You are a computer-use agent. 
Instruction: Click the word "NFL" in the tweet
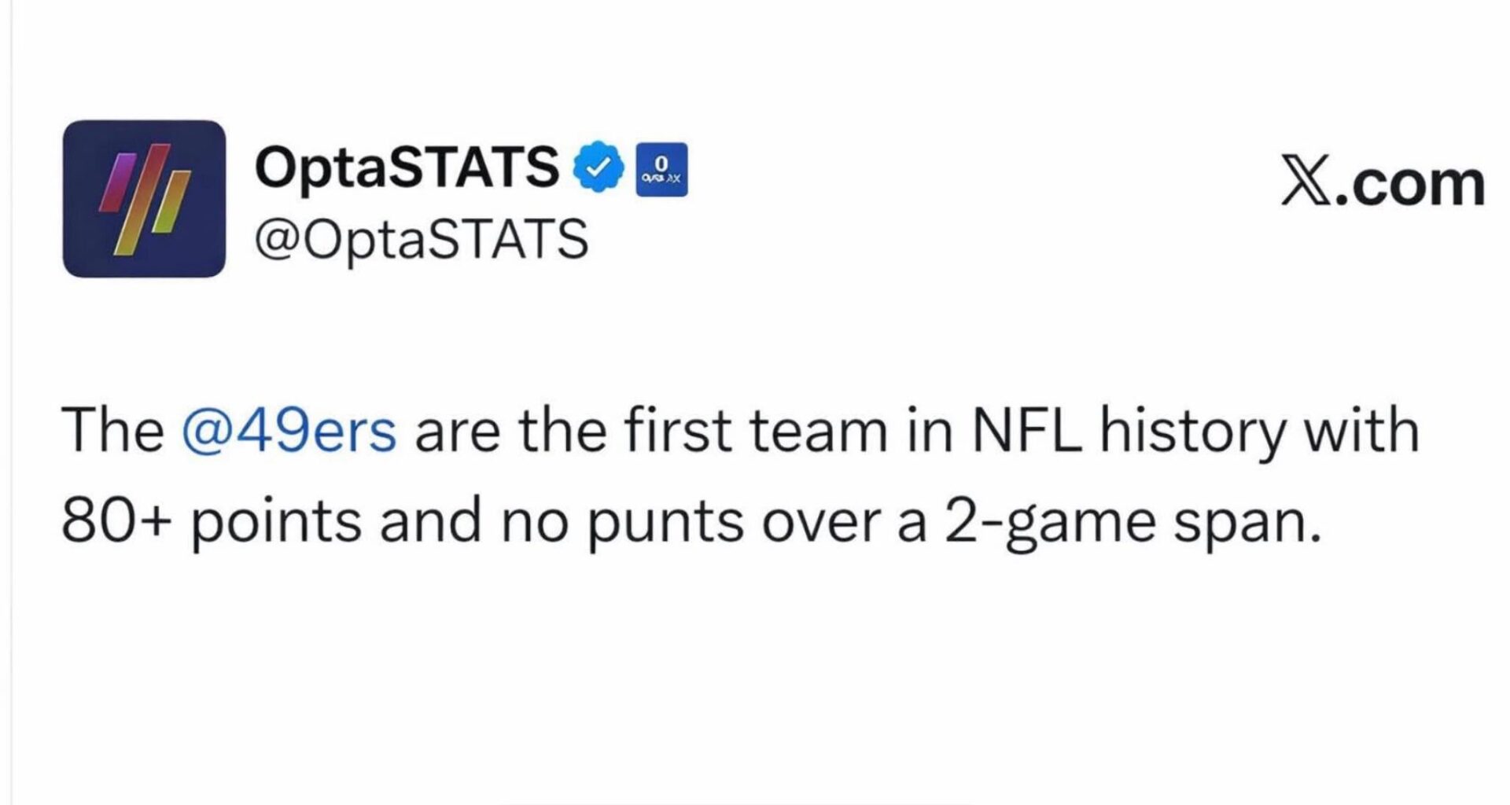coord(1026,431)
